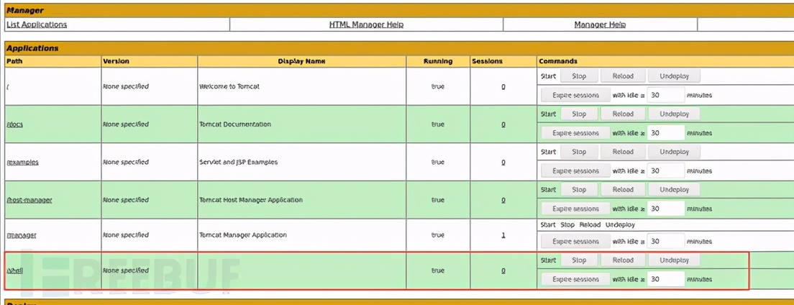
Task: Expire sessions for the /shell application
Action: (575, 279)
